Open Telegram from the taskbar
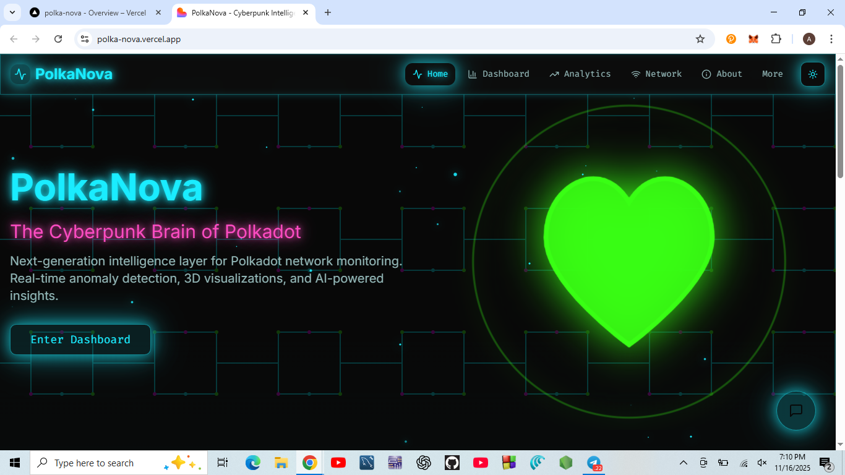 click(x=594, y=463)
